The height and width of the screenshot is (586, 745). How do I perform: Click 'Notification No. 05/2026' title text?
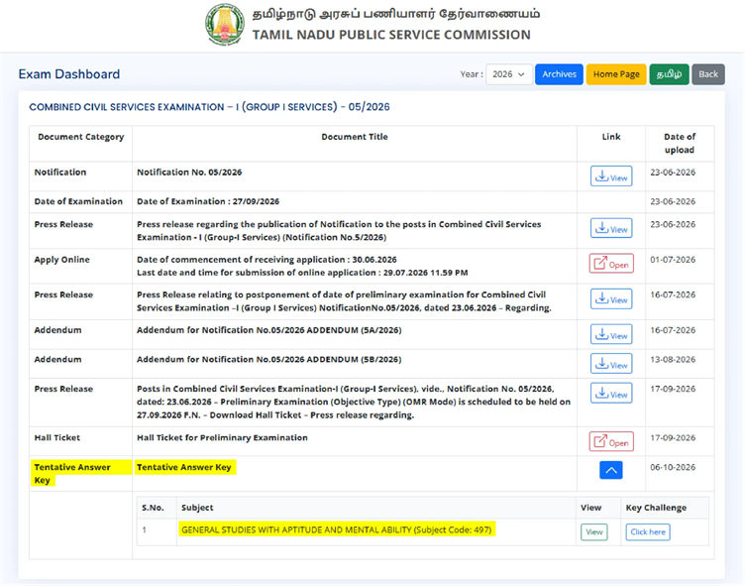pos(189,173)
